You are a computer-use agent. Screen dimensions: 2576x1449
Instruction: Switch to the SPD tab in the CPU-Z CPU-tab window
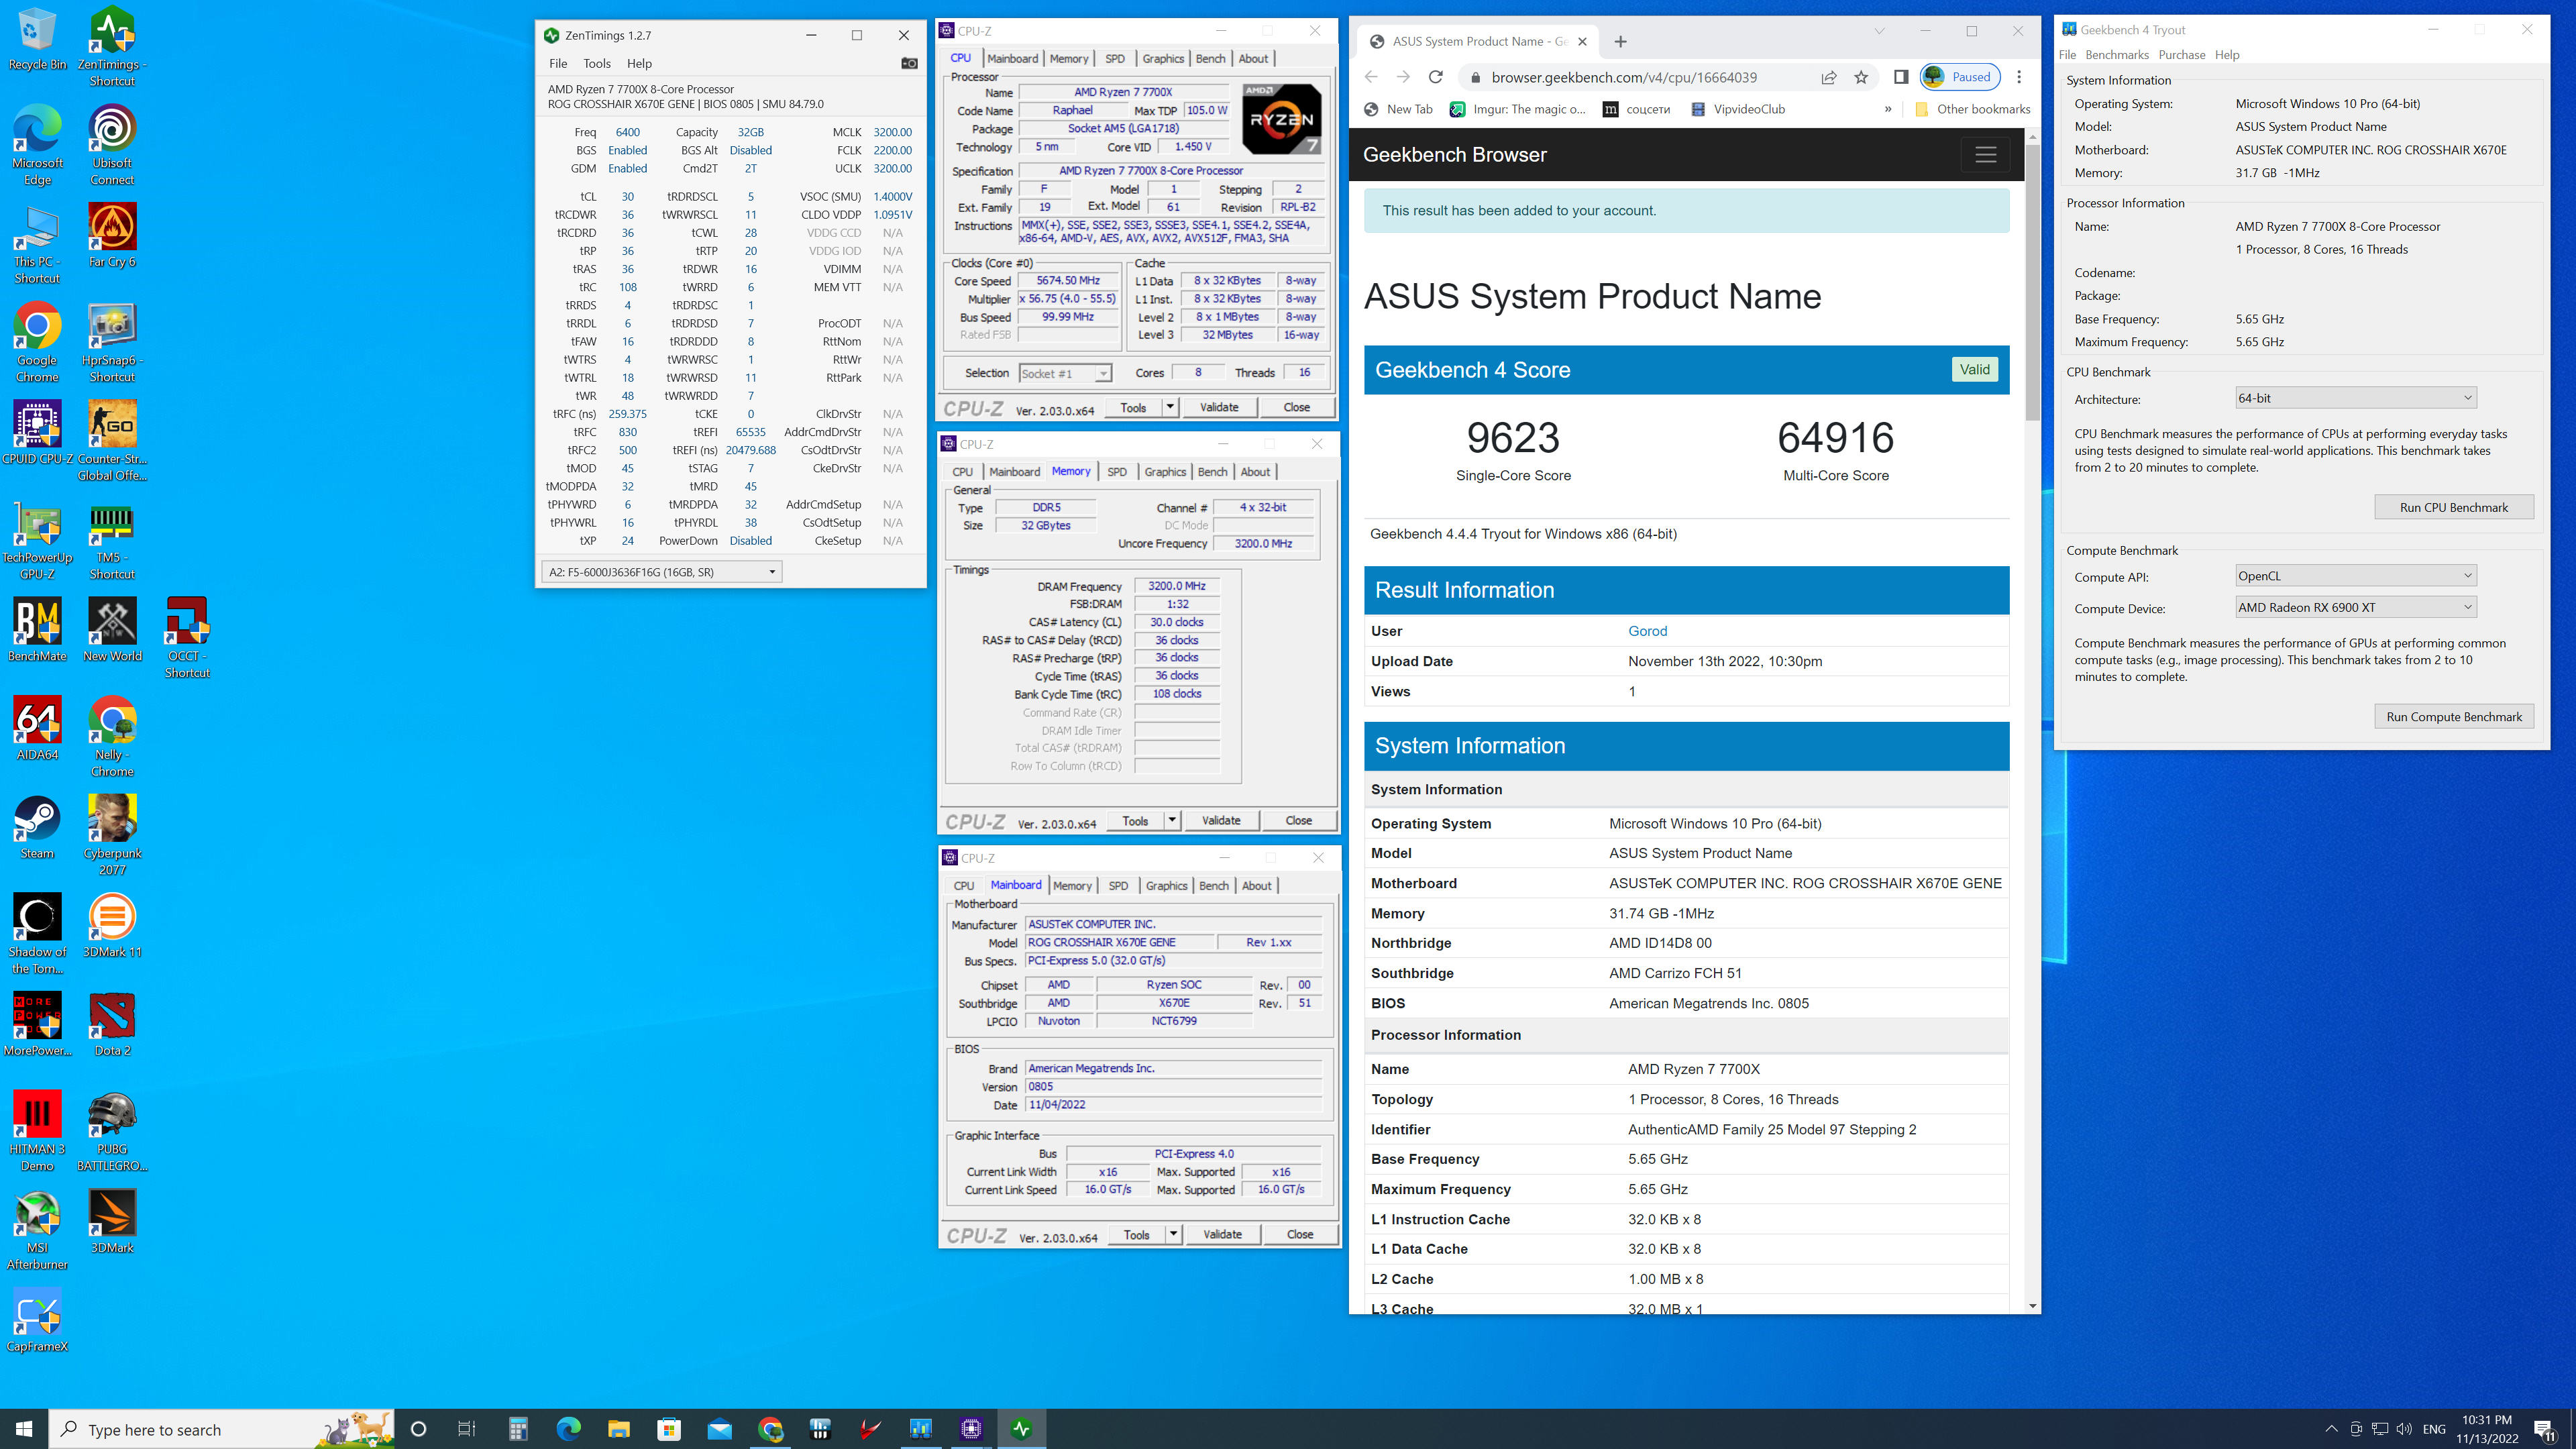(1114, 58)
